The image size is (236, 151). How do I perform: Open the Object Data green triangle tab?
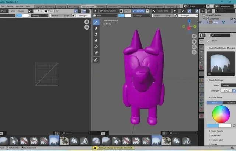coord(201,104)
